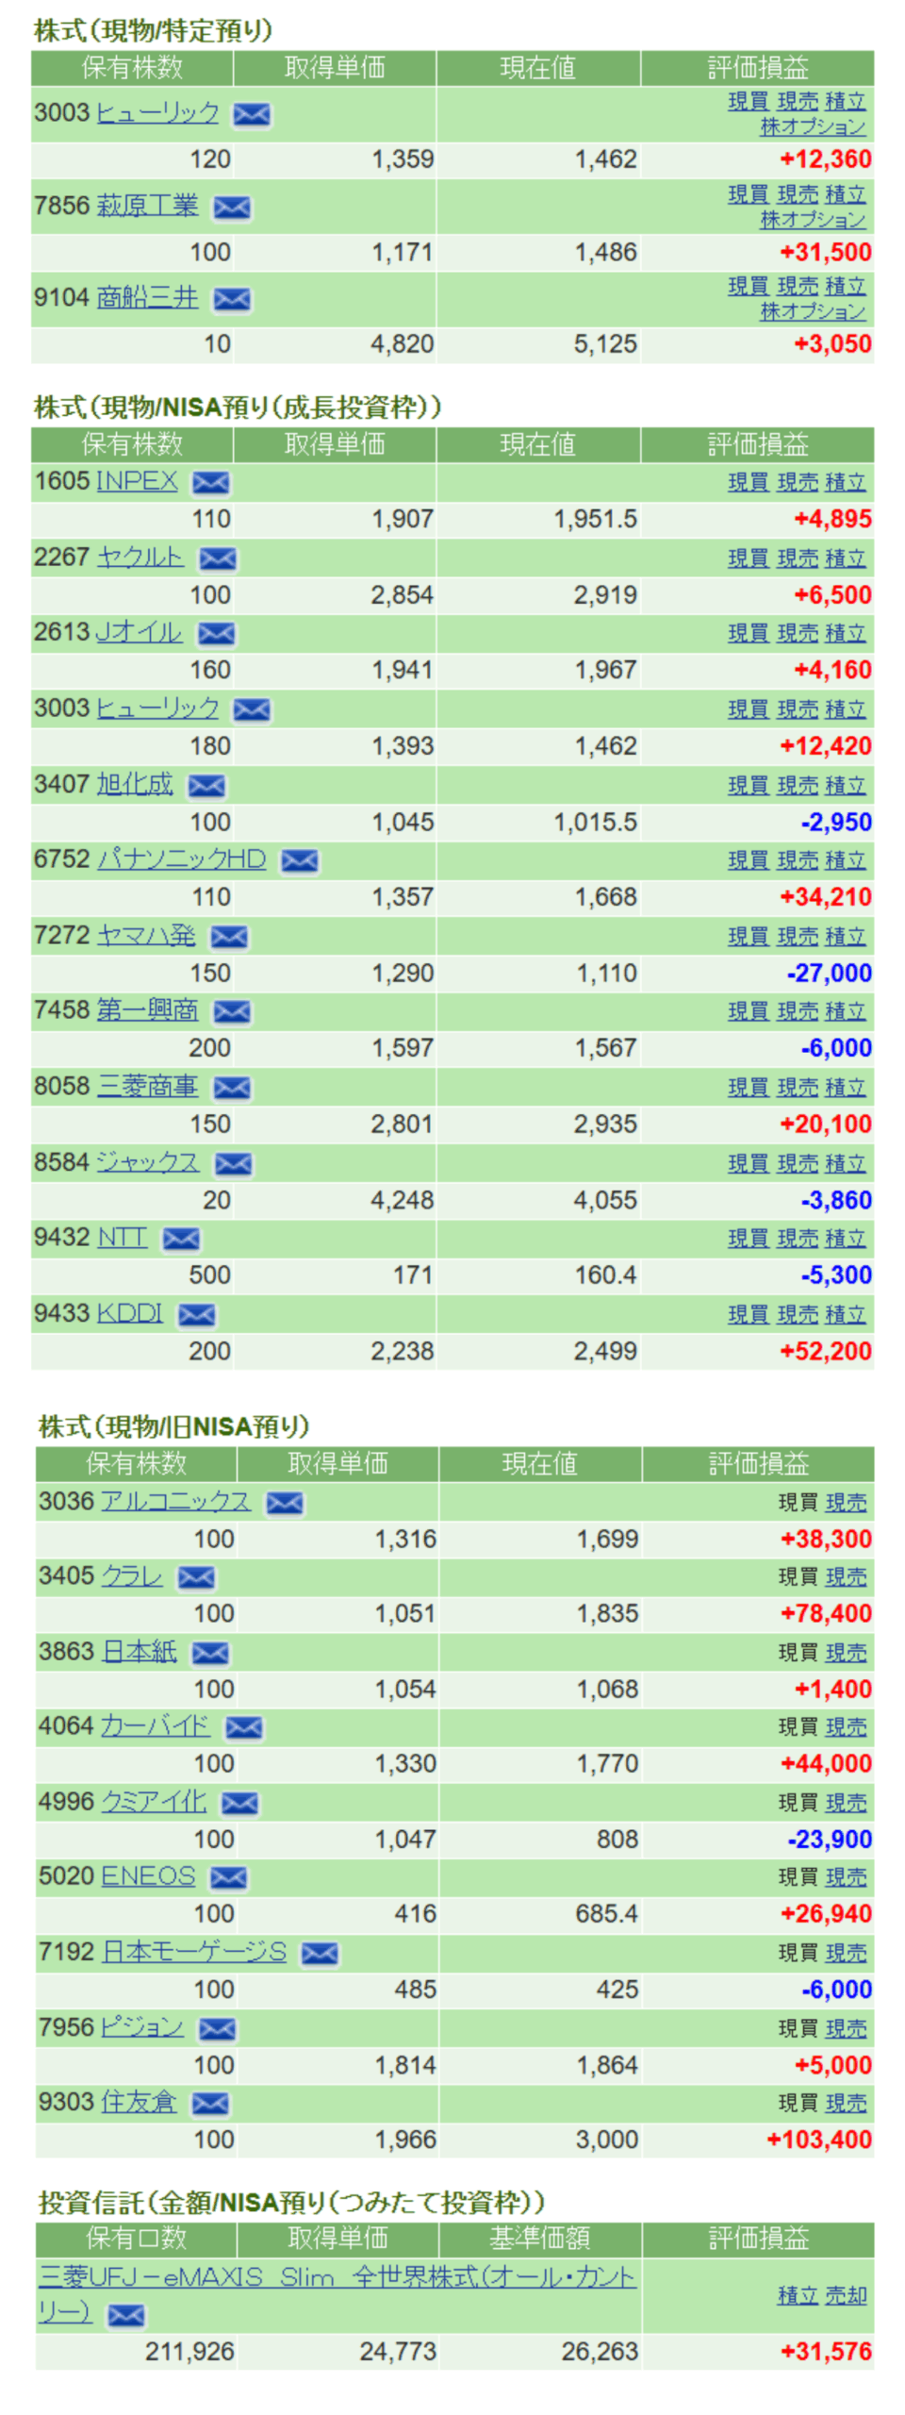Open the mail alert icon for INPEX
The height and width of the screenshot is (2415, 905).
[210, 483]
